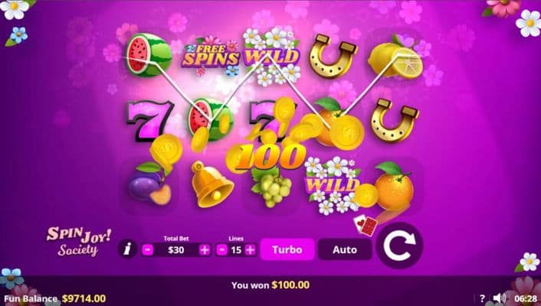541x306 pixels.
Task: Click the plum symbol in bottom row
Action: coord(149,184)
